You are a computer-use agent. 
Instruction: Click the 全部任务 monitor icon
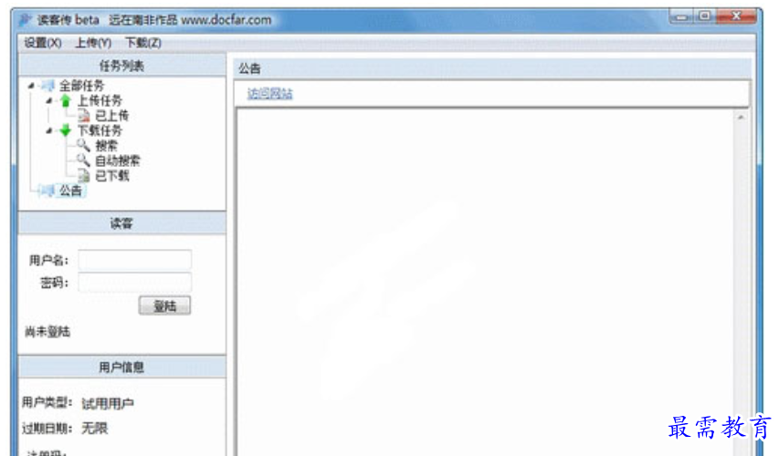tap(47, 86)
